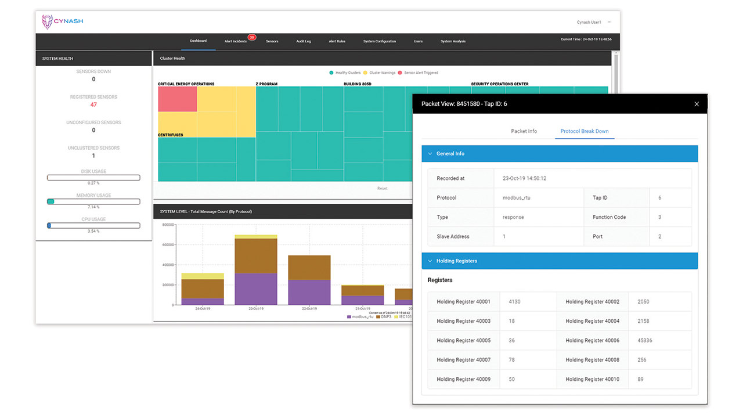Select the red cluster tile in Critical Energy Operations

click(x=177, y=99)
